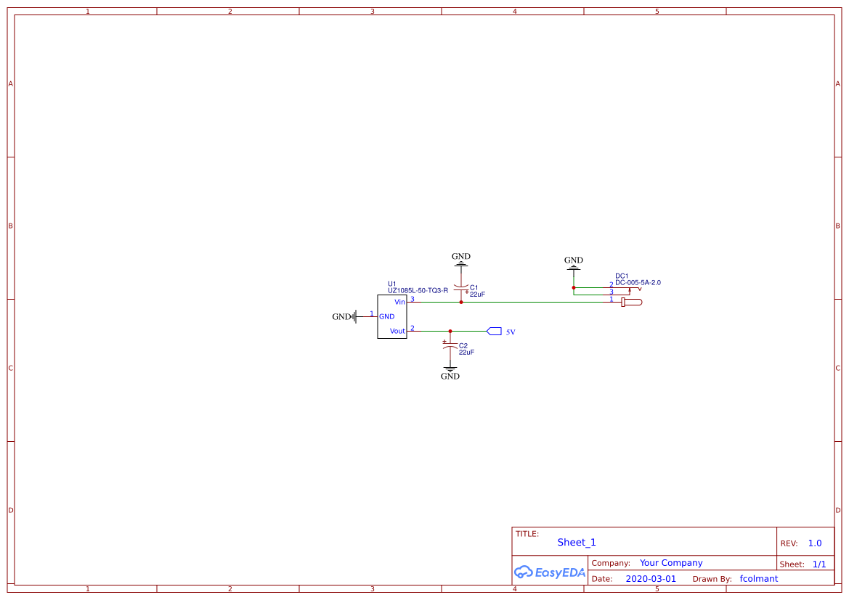Select the Sheet_1 title text
The width and height of the screenshot is (849, 600).
(577, 542)
